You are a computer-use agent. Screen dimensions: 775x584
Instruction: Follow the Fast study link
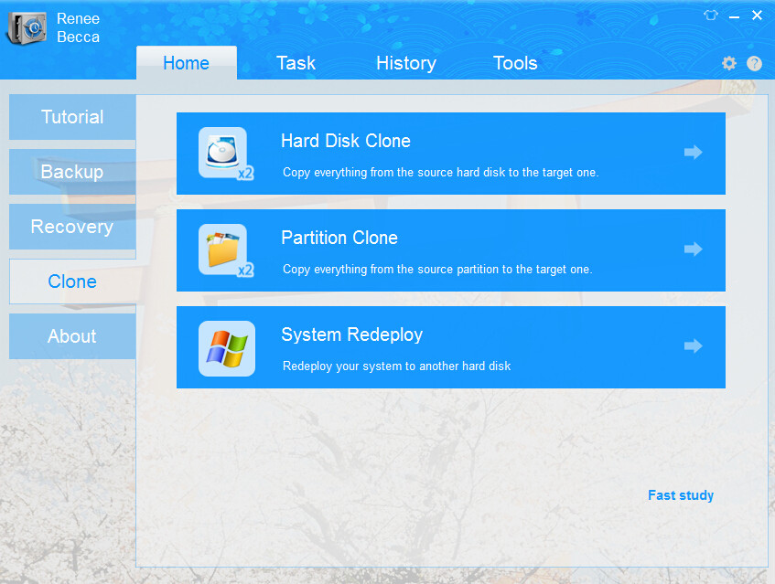[680, 495]
